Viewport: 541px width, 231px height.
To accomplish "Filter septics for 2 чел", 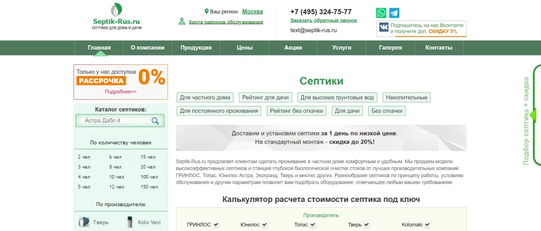I will (x=84, y=157).
